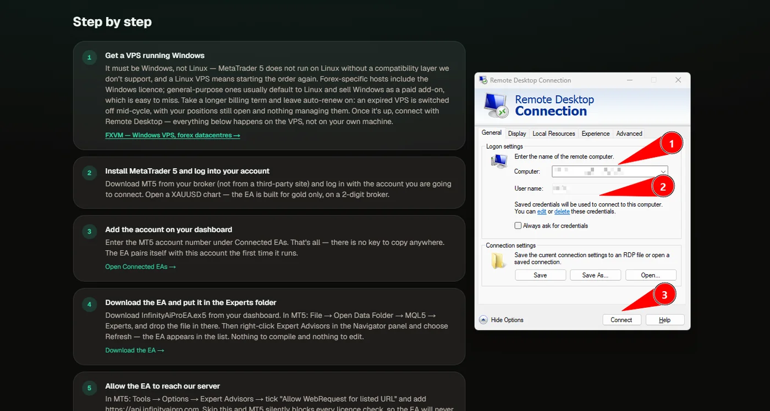Click the computer icon under Logon settings
The width and height of the screenshot is (770, 411).
(x=499, y=160)
